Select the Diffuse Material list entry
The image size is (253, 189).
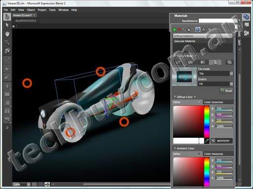(203, 36)
